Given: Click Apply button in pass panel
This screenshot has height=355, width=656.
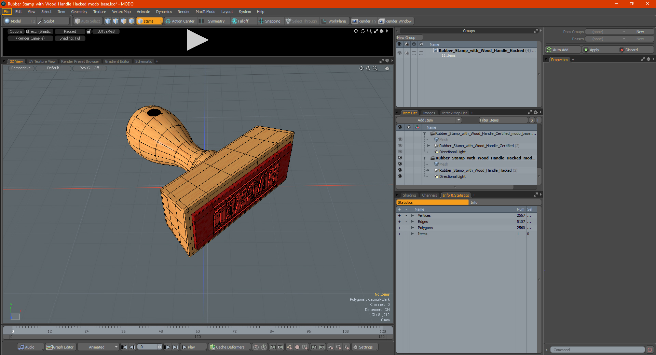Looking at the screenshot, I should pyautogui.click(x=599, y=50).
